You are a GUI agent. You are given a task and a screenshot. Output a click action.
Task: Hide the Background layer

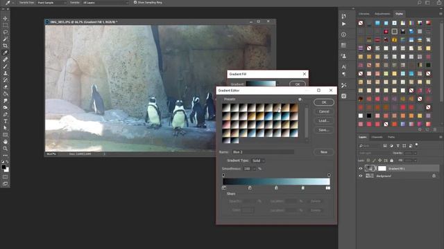tap(361, 176)
